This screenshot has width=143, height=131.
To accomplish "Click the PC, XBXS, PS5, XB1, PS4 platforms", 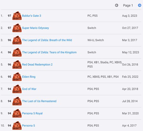I will point(103,77).
